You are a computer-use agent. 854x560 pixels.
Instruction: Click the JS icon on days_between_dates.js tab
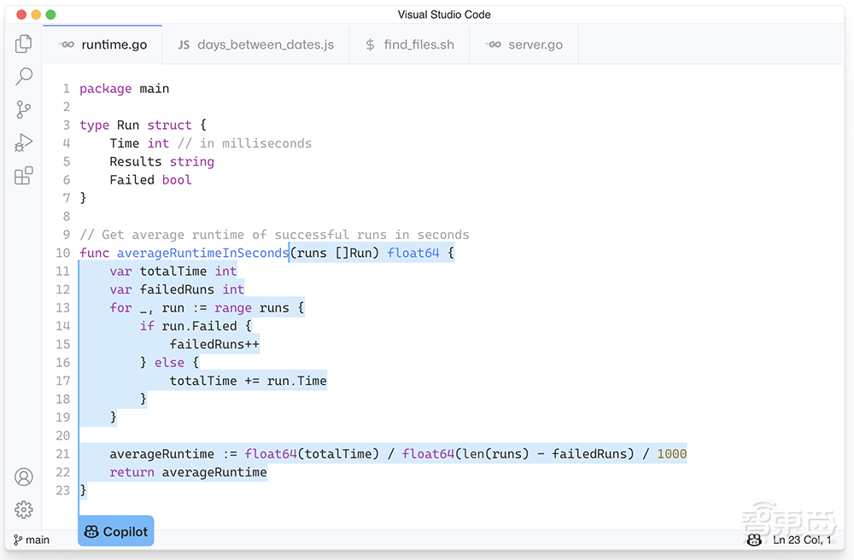[x=184, y=44]
